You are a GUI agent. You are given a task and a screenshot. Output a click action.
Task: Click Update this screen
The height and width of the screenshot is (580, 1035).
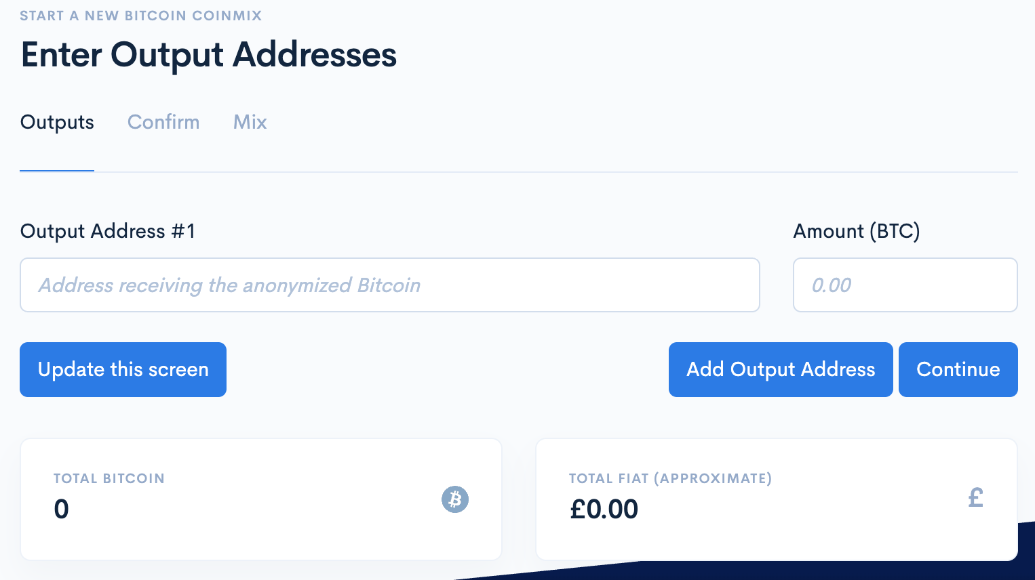pyautogui.click(x=123, y=369)
